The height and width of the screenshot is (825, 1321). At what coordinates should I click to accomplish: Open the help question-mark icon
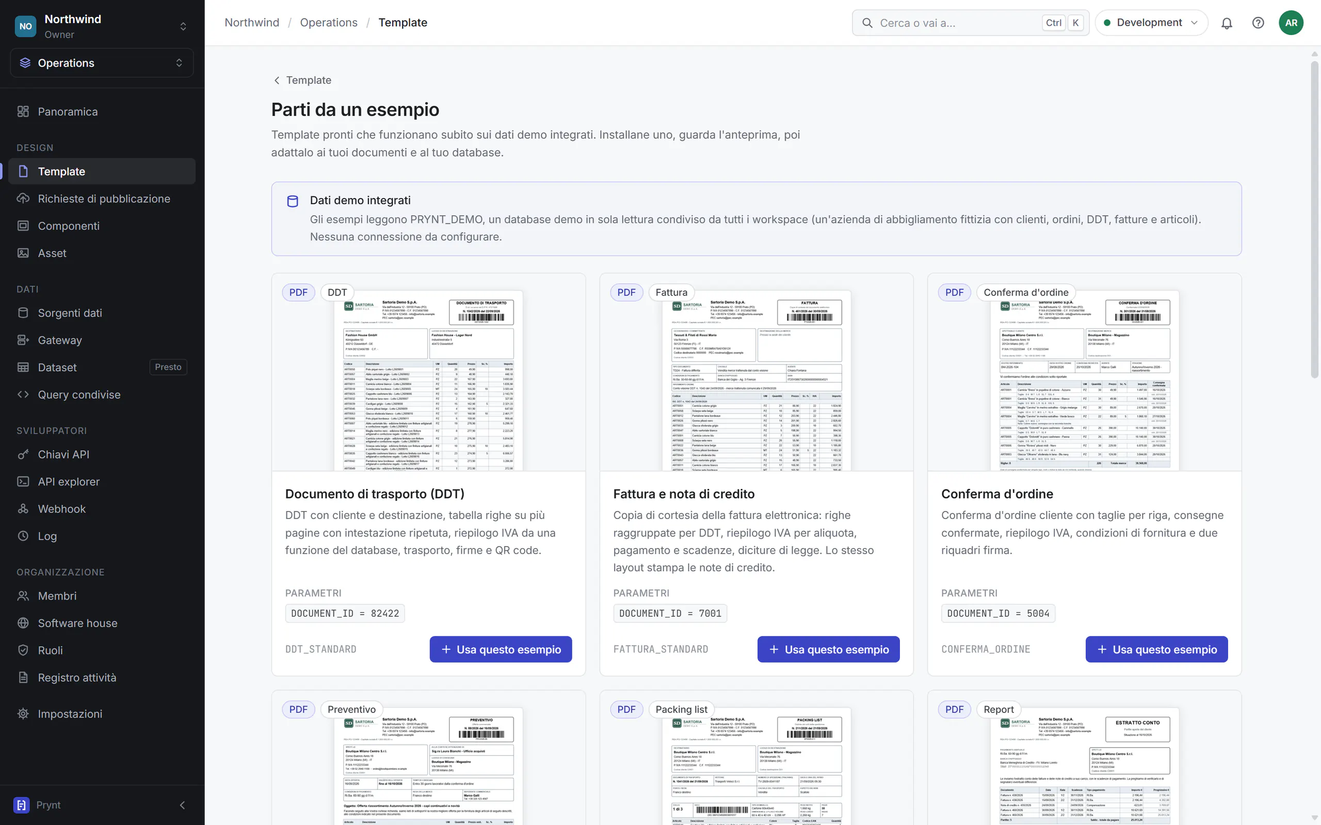1258,23
